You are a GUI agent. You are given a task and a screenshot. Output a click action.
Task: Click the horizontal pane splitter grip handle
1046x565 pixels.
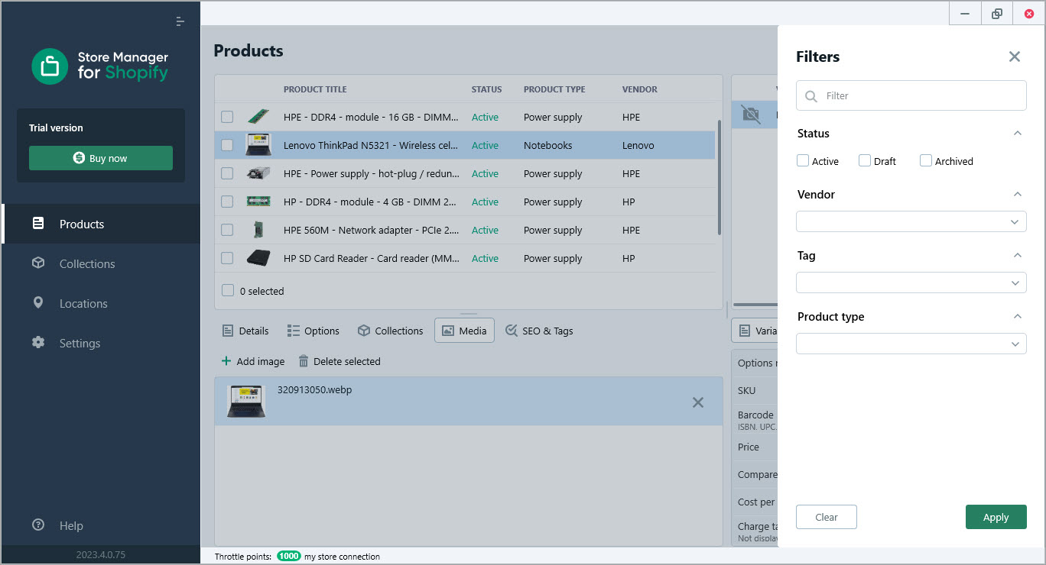coord(469,314)
